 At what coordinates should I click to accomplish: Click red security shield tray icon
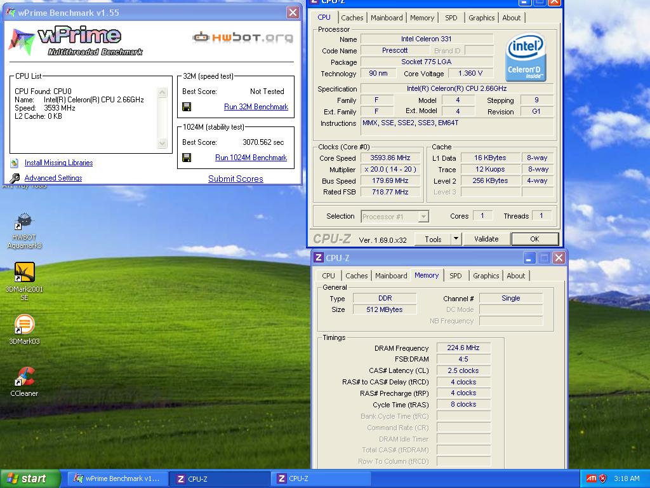pyautogui.click(x=603, y=478)
